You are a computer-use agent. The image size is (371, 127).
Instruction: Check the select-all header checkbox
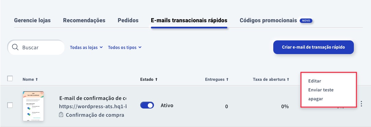10,78
